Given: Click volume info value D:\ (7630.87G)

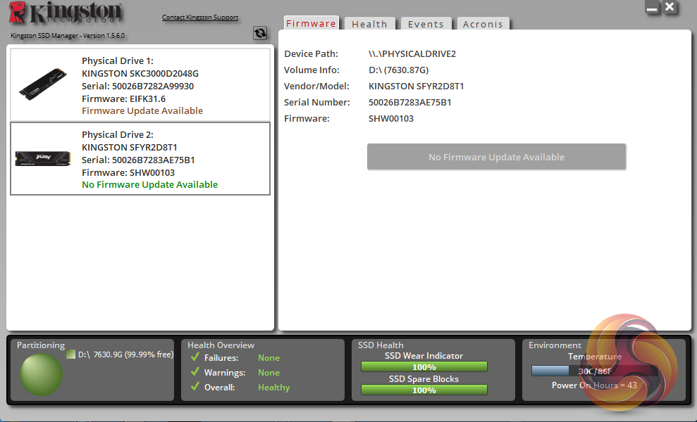Looking at the screenshot, I should [x=398, y=70].
